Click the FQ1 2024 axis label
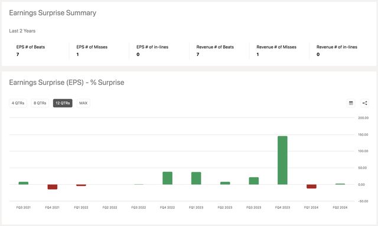 point(311,208)
